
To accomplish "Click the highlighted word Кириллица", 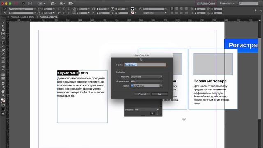I will pyautogui.click(x=68, y=73).
